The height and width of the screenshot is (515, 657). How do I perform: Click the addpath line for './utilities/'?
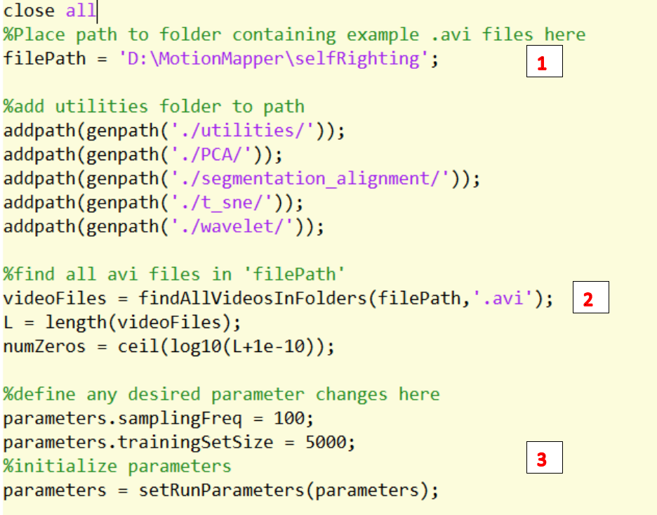[174, 131]
